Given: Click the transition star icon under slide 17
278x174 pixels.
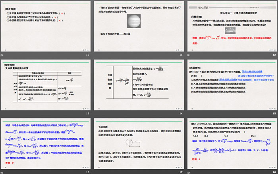Looking at the screenshot, I should click(96, 172).
